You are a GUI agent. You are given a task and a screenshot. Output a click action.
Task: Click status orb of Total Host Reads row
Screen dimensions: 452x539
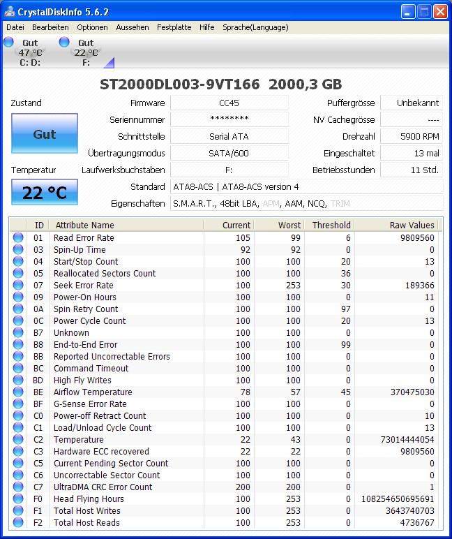point(18,522)
